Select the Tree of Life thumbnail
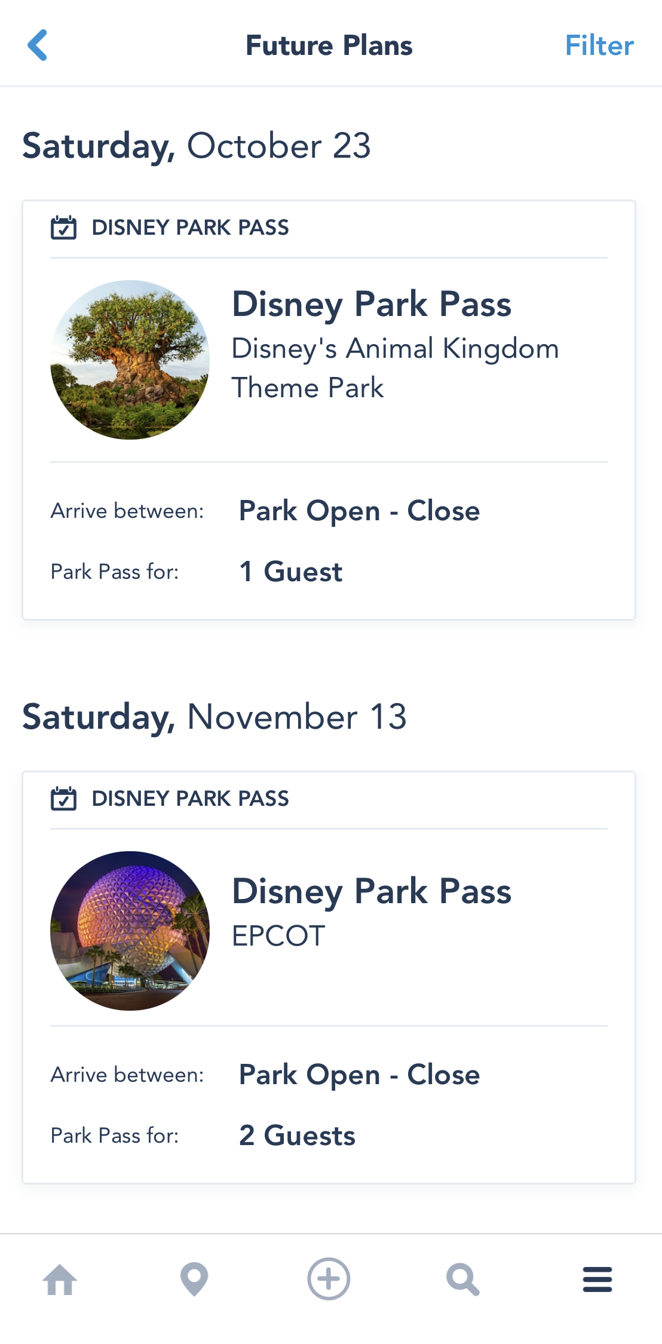The image size is (662, 1344). pyautogui.click(x=130, y=360)
